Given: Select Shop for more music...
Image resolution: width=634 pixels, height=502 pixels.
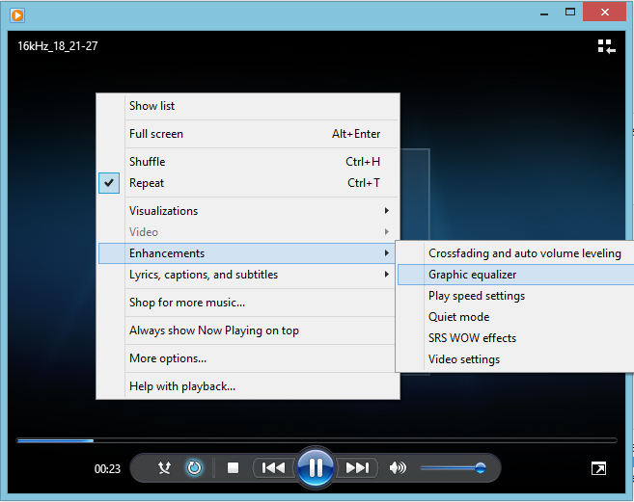Looking at the screenshot, I should pyautogui.click(x=247, y=303).
